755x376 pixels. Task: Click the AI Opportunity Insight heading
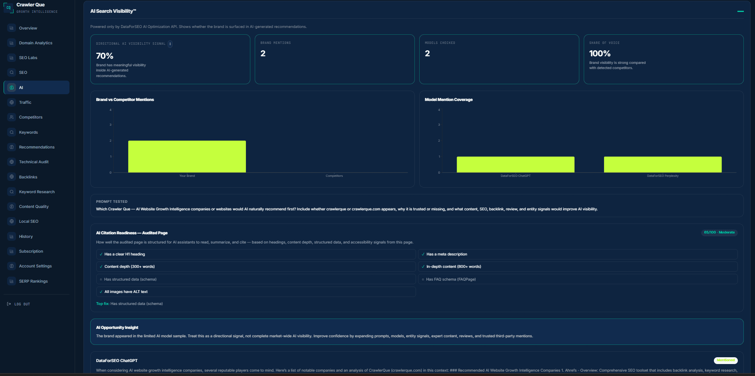pos(117,328)
